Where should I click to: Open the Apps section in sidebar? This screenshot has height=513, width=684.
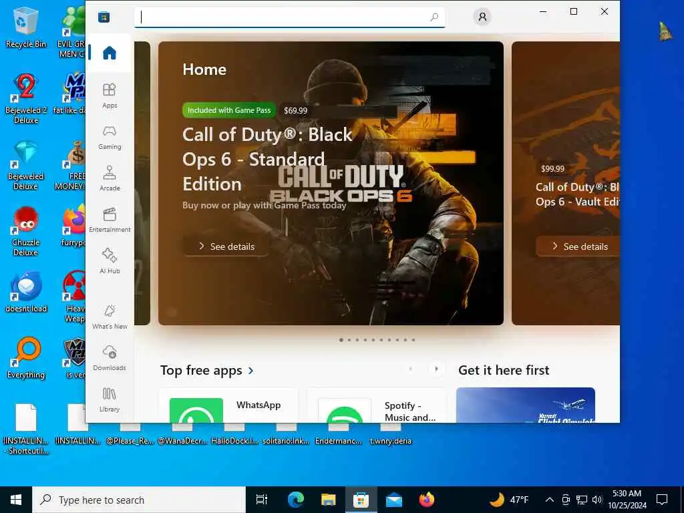point(110,96)
